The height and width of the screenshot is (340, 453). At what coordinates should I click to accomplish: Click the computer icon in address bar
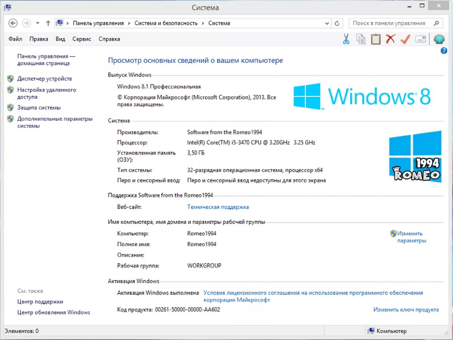(59, 23)
